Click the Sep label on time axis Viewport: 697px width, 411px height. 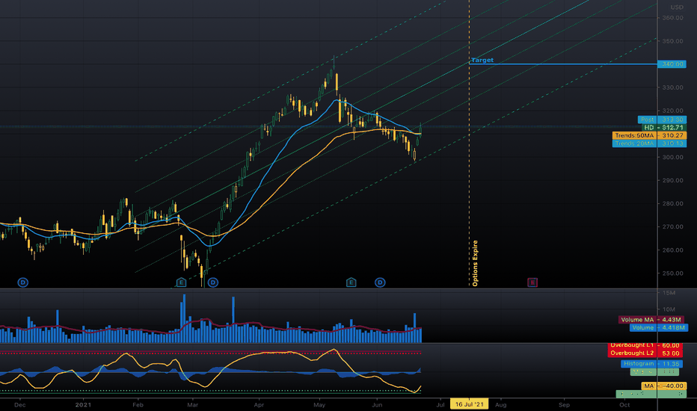click(x=564, y=405)
